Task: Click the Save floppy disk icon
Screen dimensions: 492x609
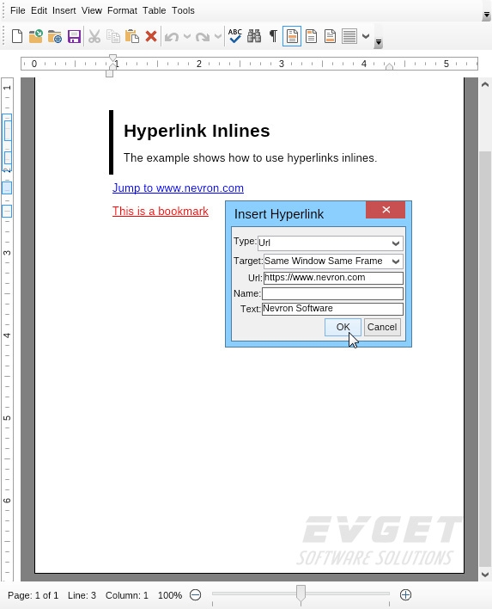Action: 74,36
